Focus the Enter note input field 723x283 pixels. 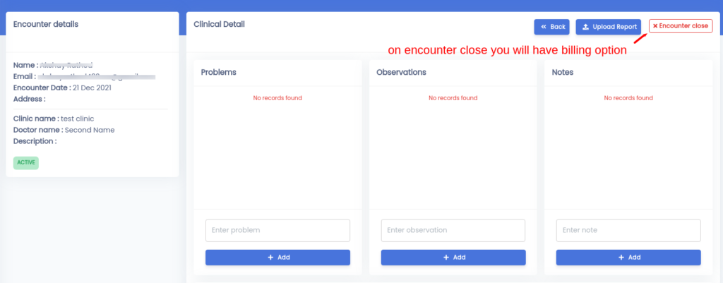pyautogui.click(x=628, y=231)
